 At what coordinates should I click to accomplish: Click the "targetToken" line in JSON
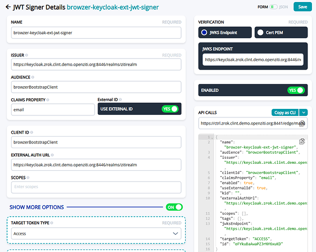tap(246, 239)
